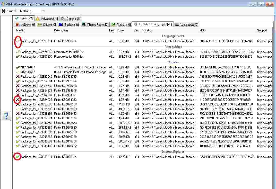Click the 'Package_for_KB2984976' name text
Screen dimensions: 276x189
[x=36, y=91]
